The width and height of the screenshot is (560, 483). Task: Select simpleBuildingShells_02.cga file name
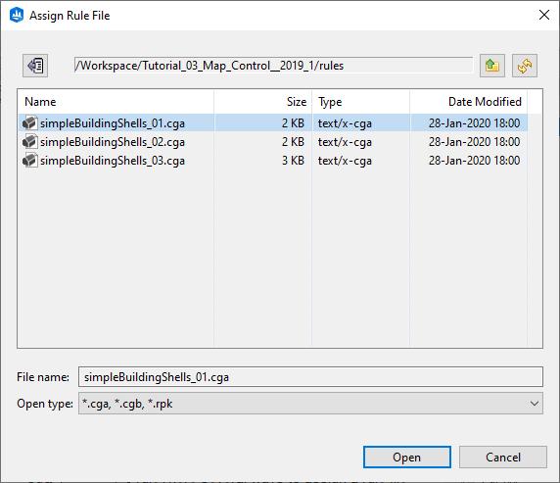click(x=113, y=142)
